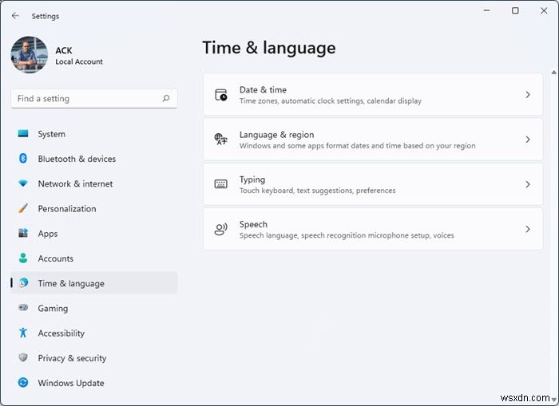Click the Personalization paintbrush icon
559x406 pixels.
23,208
